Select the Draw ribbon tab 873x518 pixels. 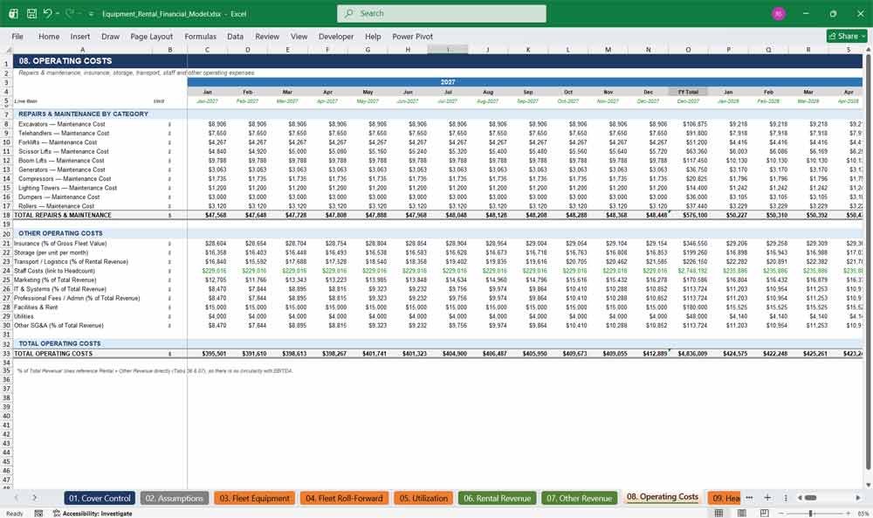110,36
